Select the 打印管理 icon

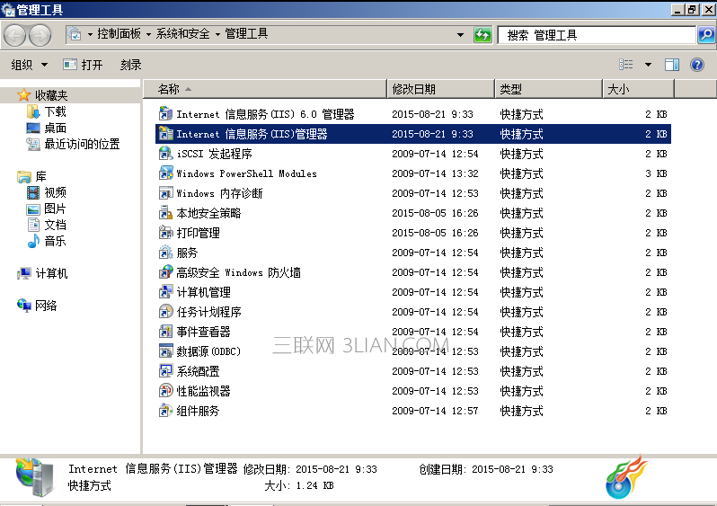[x=165, y=233]
